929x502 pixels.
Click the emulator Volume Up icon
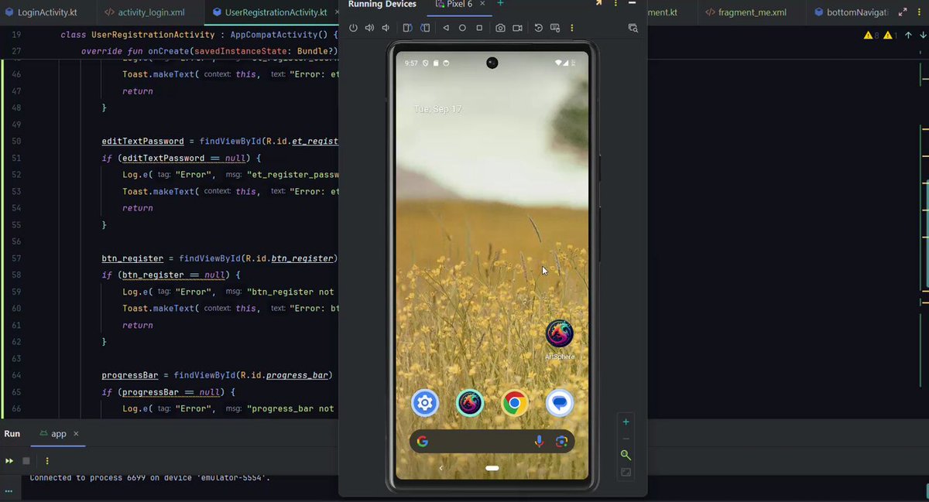click(369, 28)
